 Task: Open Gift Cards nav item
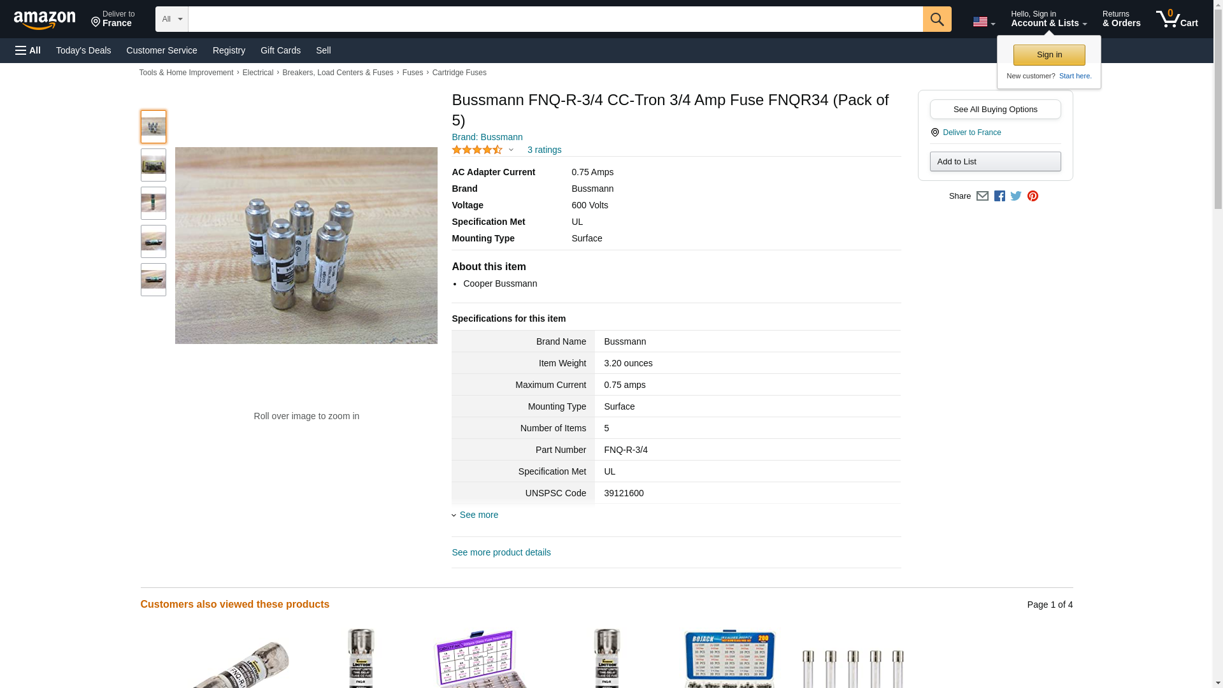point(280,50)
